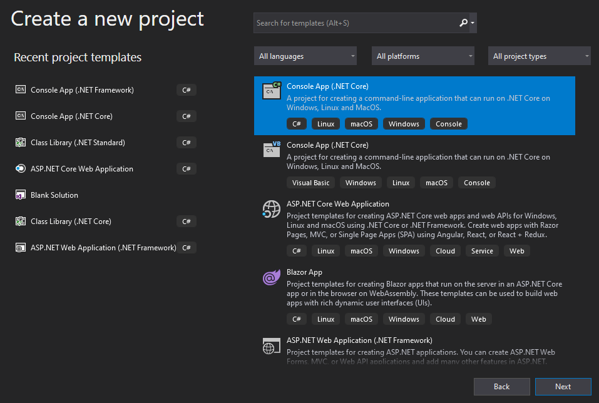This screenshot has height=403, width=599.
Task: Click the ASP.NET Web Application (.NET Framework) list icon
Action: [272, 346]
